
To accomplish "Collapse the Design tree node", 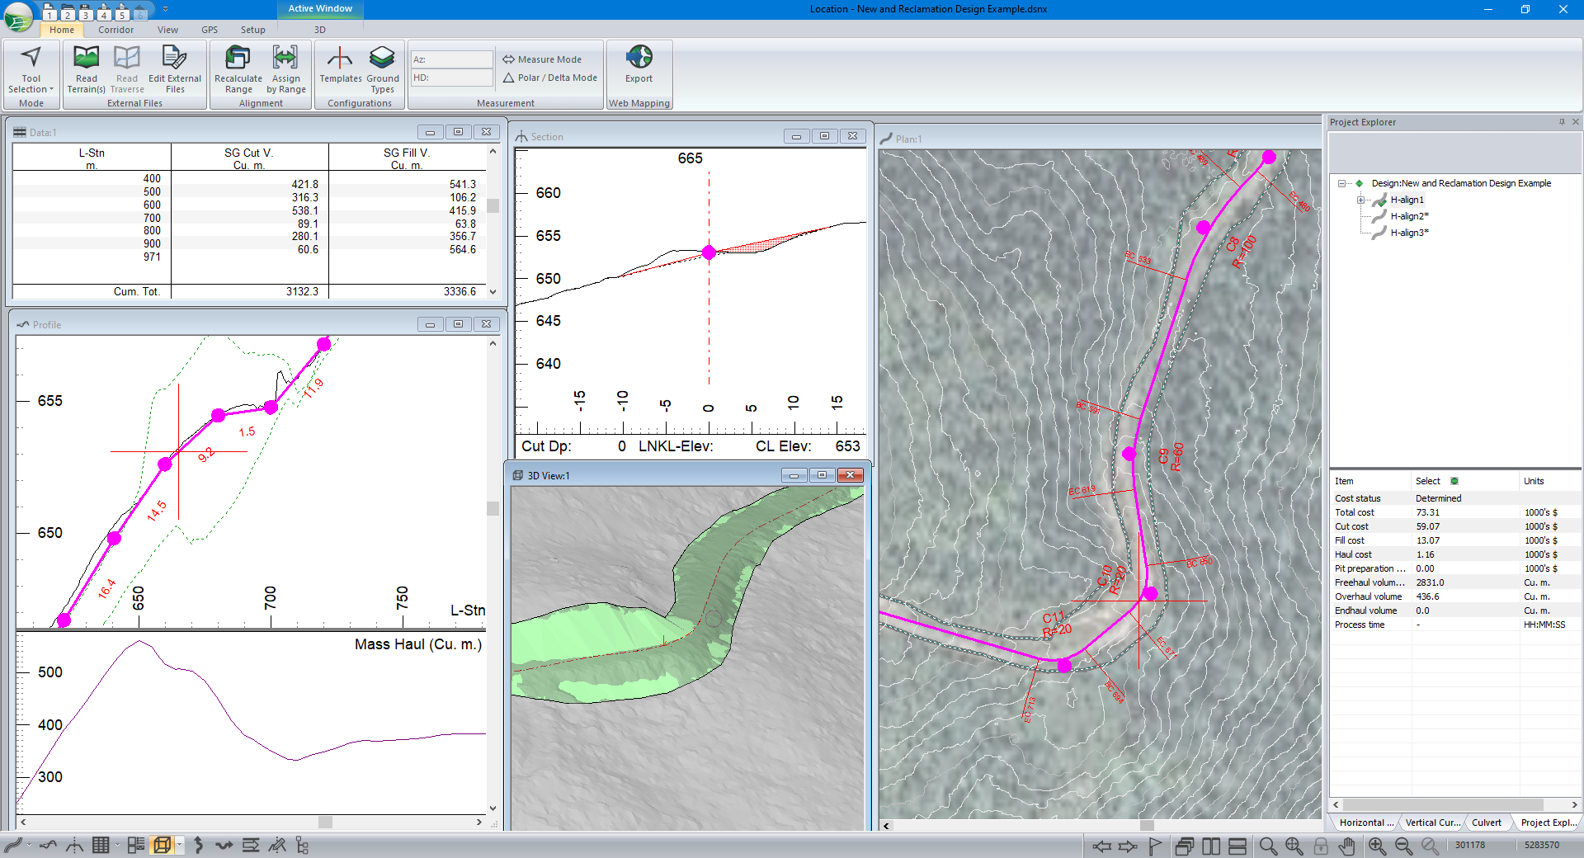I will tap(1341, 183).
